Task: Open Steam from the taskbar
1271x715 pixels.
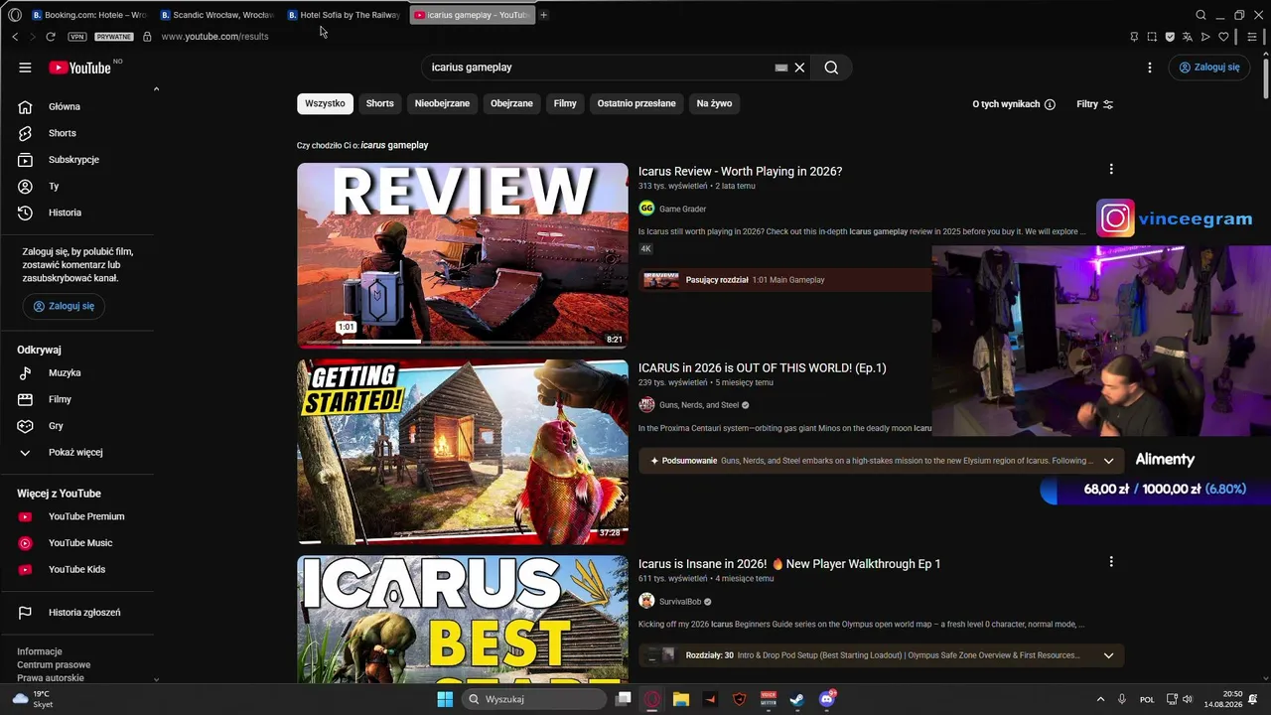Action: pos(796,699)
